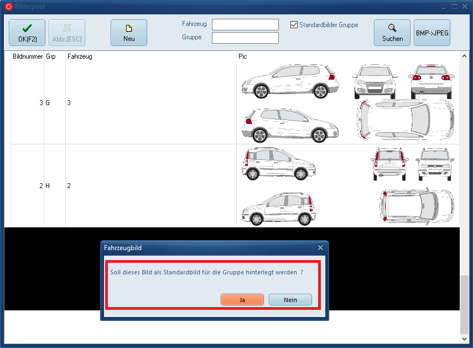Screen dimensions: 473x348
Task: Select the small van image in row 2
Action: point(347,186)
